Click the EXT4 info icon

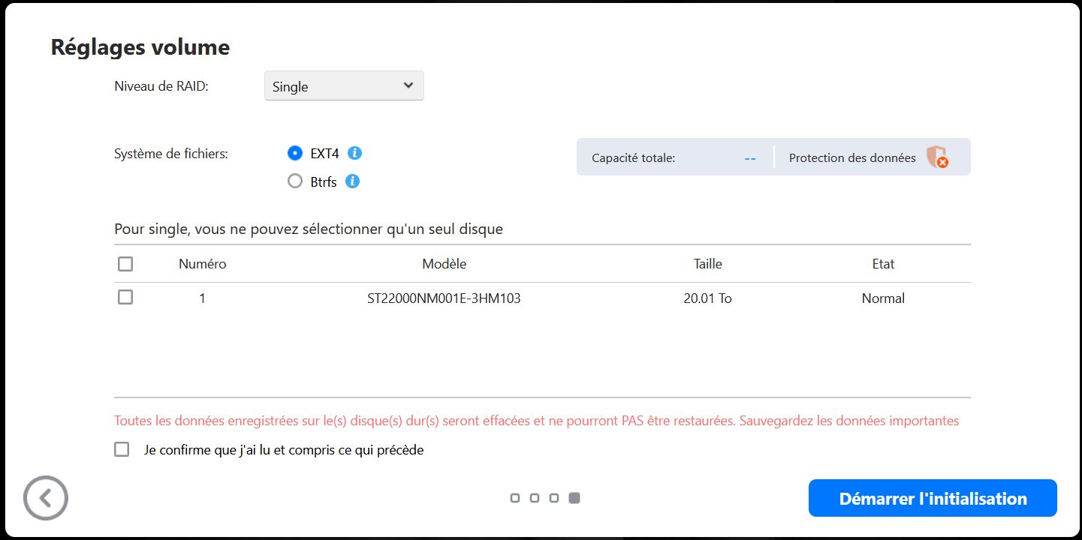pyautogui.click(x=355, y=153)
